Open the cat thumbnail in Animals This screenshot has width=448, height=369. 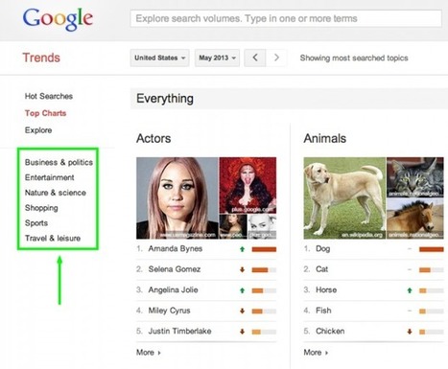415,177
